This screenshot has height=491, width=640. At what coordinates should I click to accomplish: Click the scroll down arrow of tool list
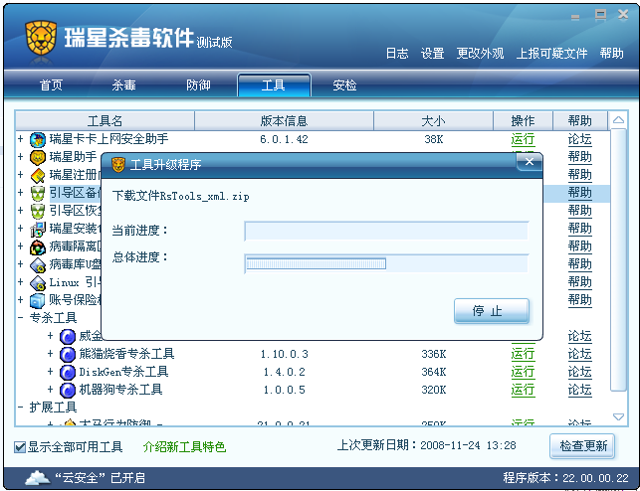click(618, 416)
